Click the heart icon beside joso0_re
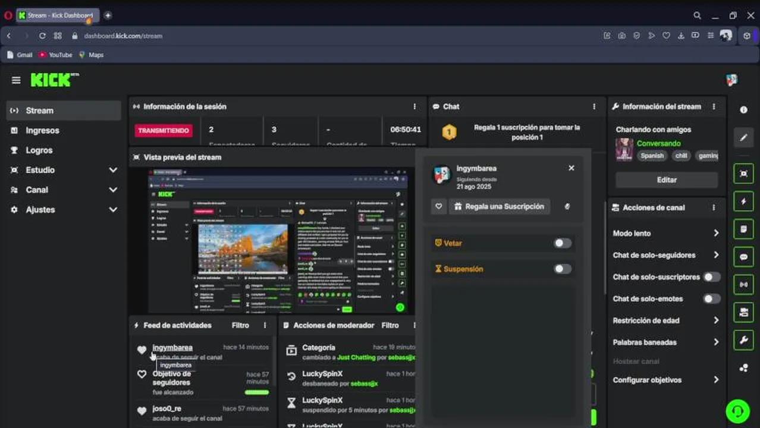The width and height of the screenshot is (760, 428). 142,411
